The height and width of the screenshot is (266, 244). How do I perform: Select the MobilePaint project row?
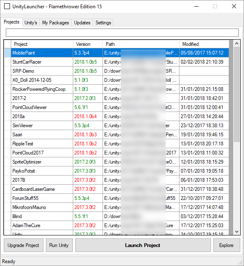tap(117, 53)
